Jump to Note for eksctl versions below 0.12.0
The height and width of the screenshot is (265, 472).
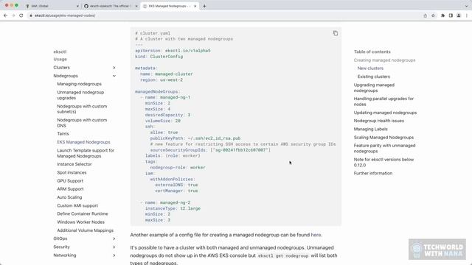[x=383, y=162]
